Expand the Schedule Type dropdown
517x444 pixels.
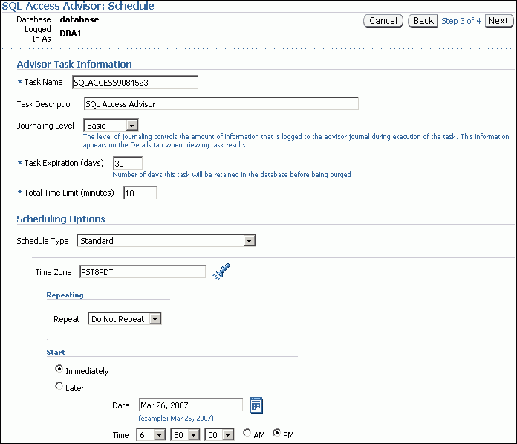point(166,240)
